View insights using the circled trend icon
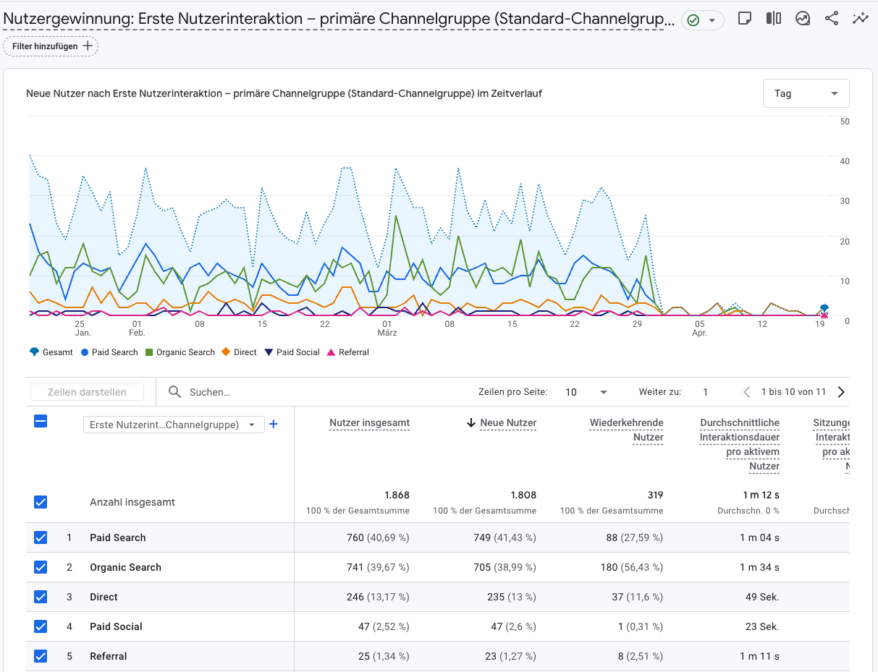 coord(803,19)
